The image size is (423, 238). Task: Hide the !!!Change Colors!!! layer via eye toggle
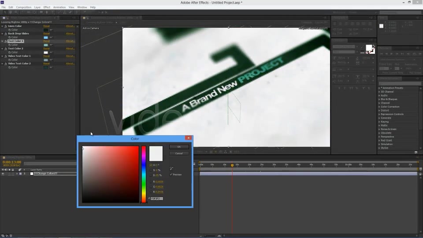coord(3,174)
